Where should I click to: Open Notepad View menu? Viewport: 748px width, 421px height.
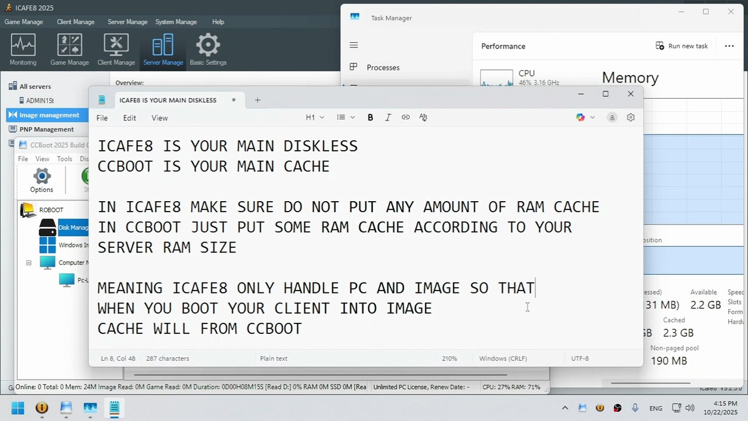pyautogui.click(x=160, y=118)
